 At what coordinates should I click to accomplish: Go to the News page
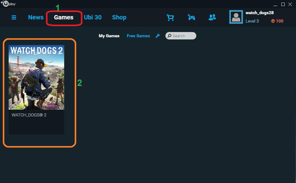(35, 18)
